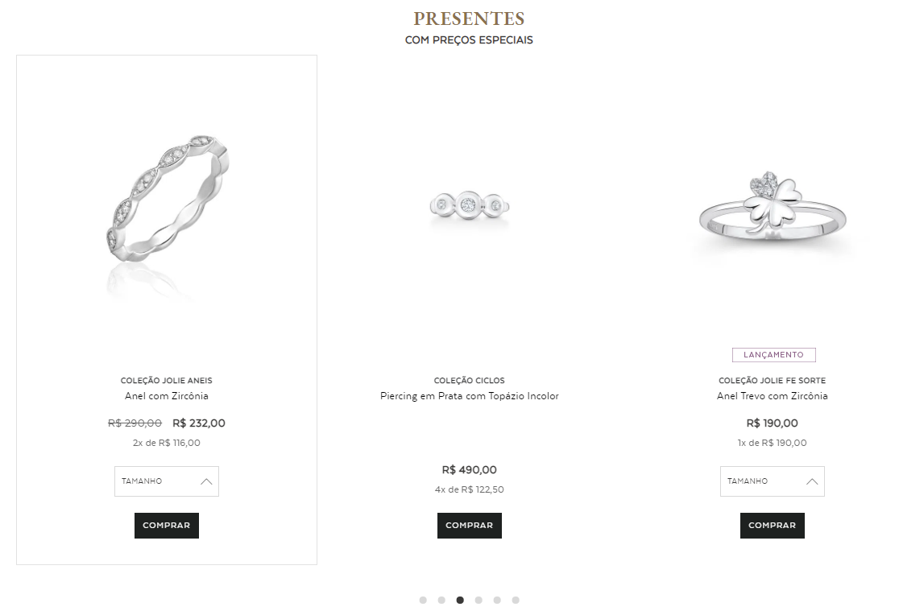The width and height of the screenshot is (899, 611).
Task: Expand Tamanho dropdown for Anel com Zircônia
Action: point(166,481)
